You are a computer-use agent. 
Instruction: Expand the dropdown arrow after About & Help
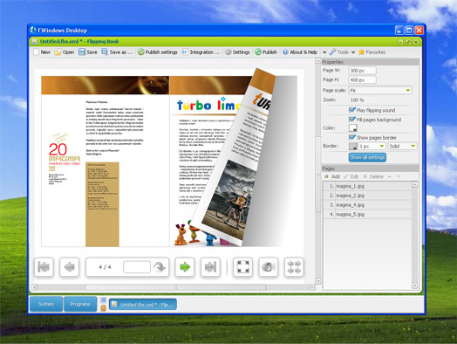(x=324, y=52)
